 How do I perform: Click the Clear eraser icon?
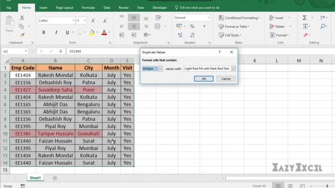[306, 35]
